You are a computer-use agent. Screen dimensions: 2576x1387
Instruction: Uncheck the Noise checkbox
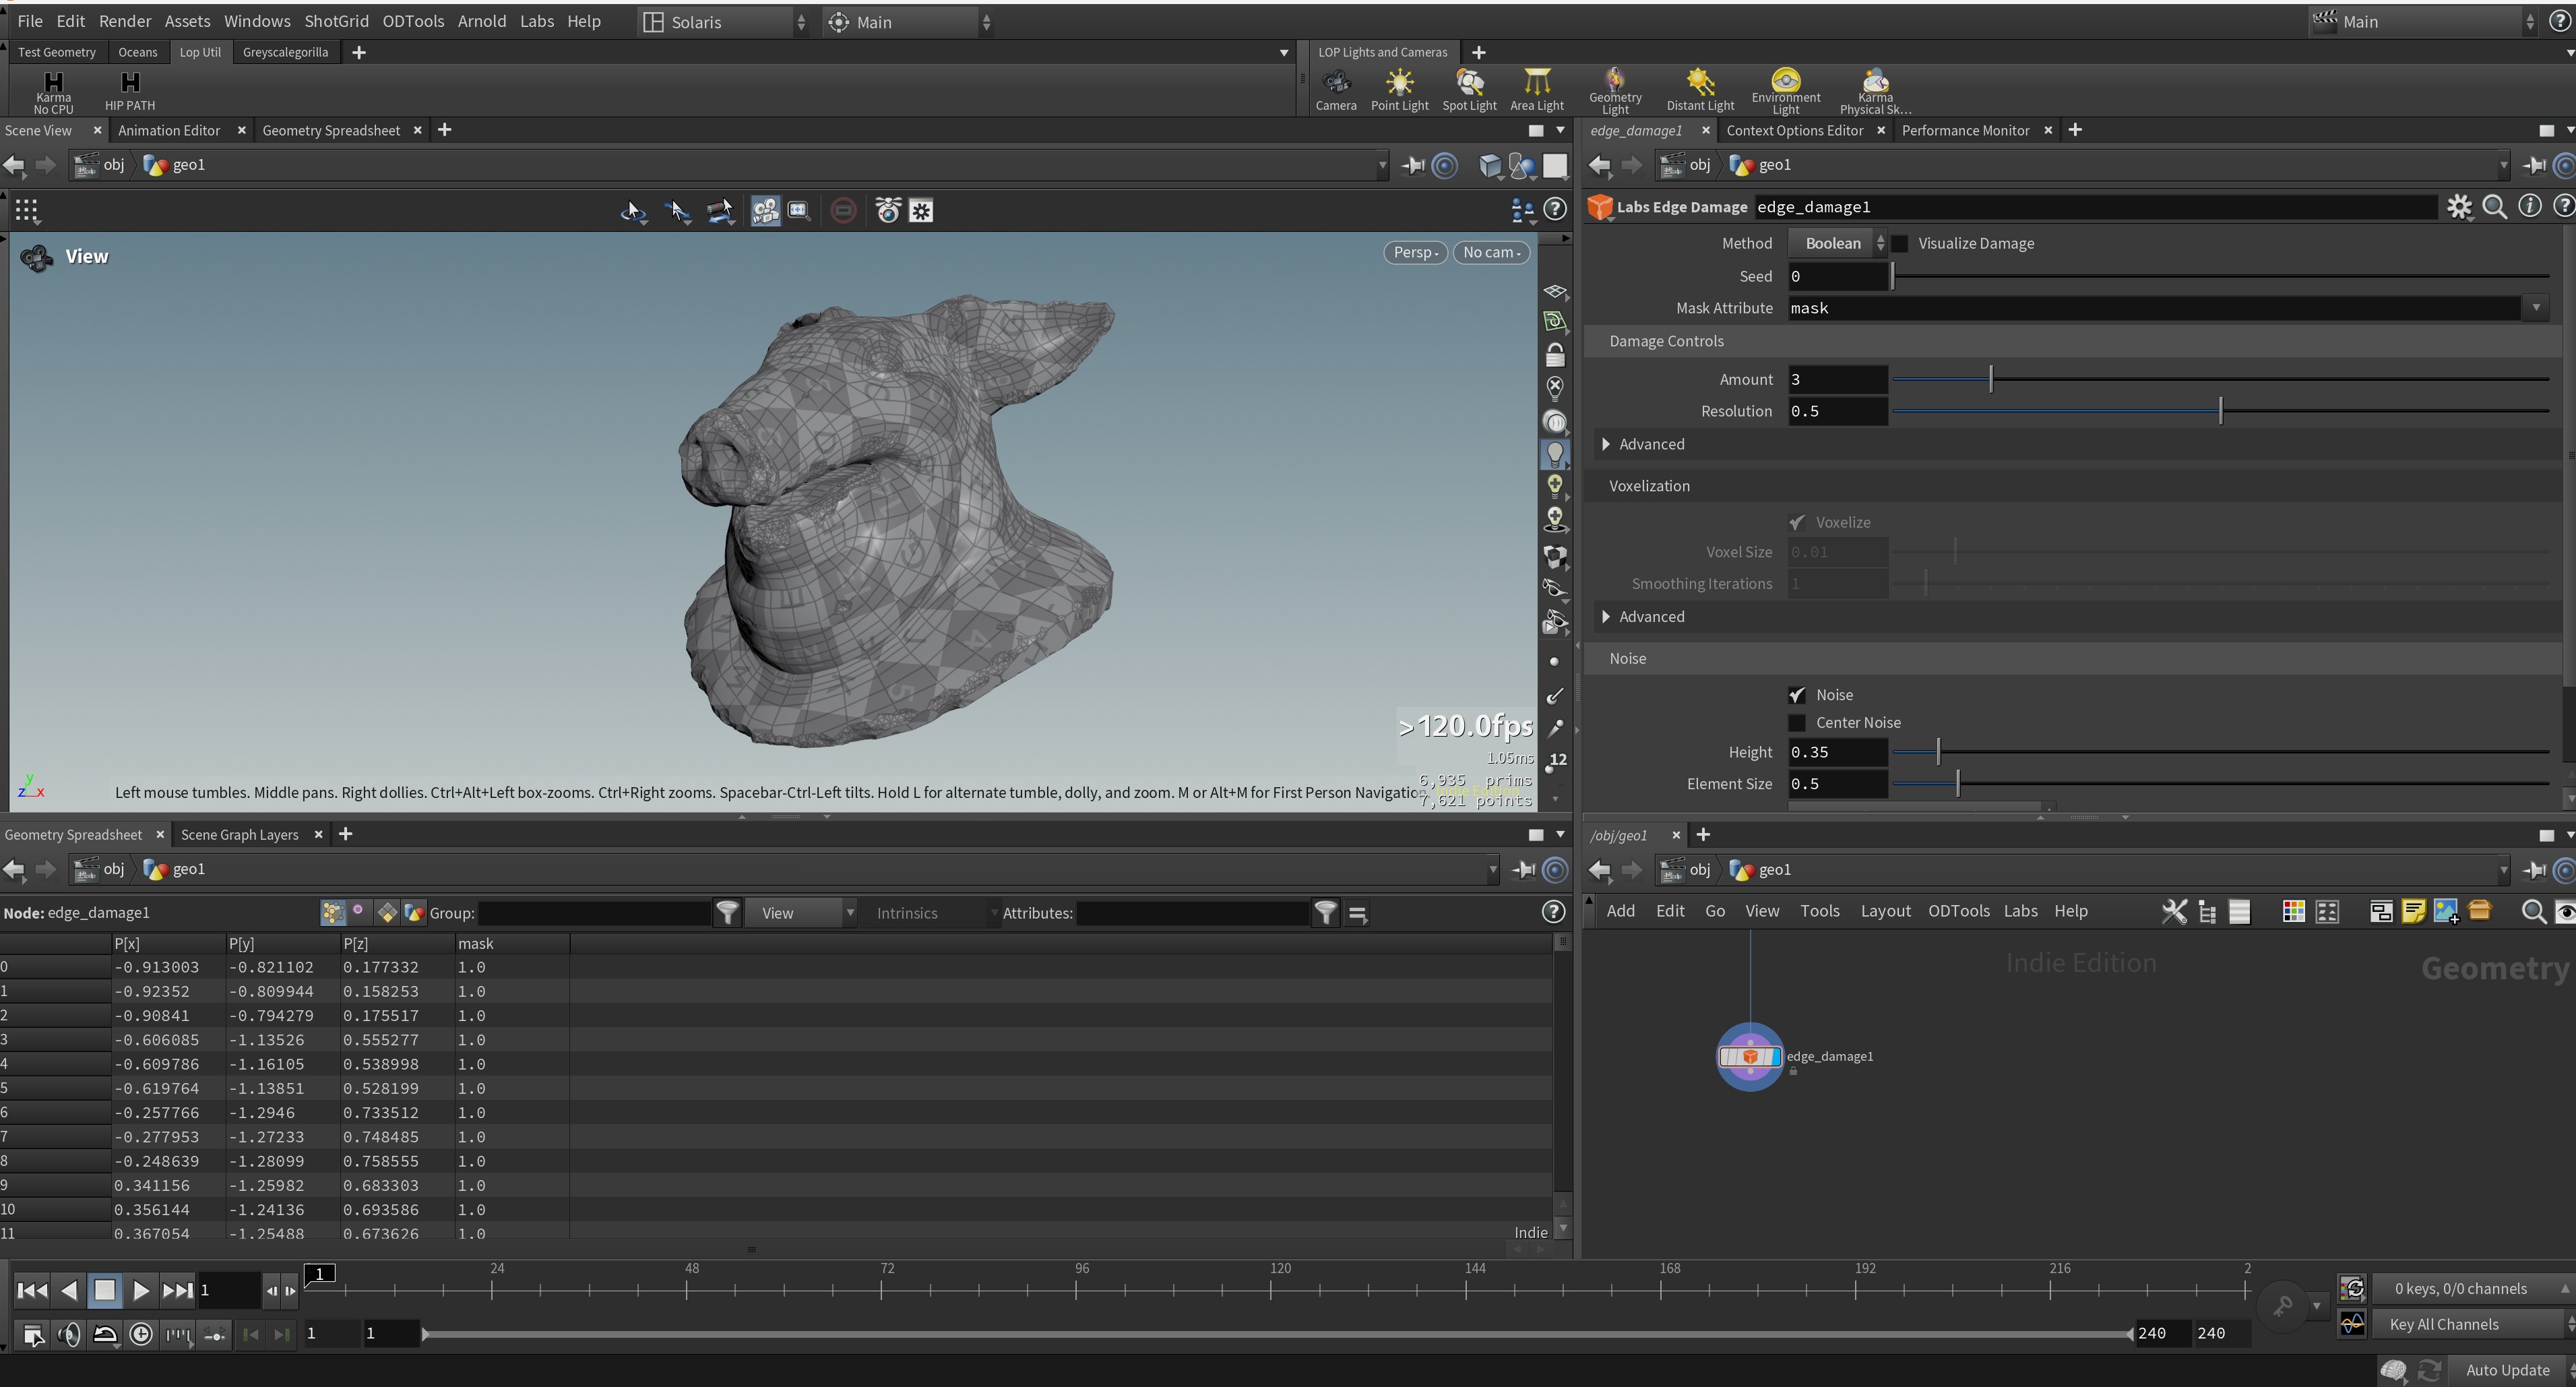point(1797,695)
